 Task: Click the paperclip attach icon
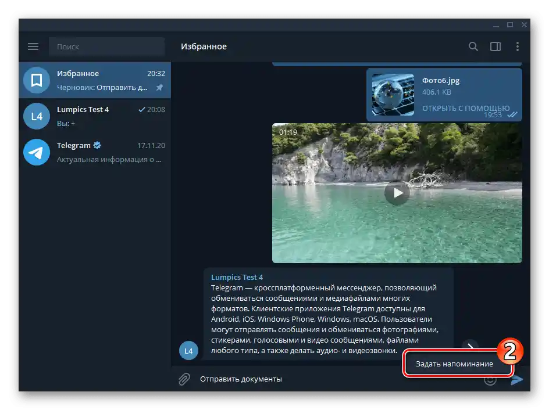point(184,379)
